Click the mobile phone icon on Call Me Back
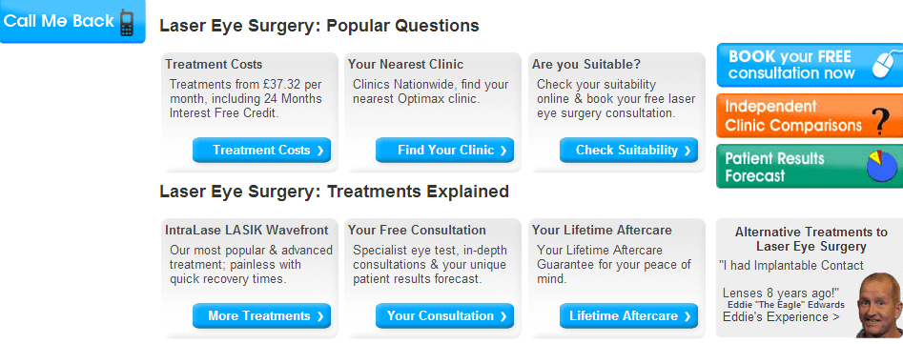This screenshot has height=344, width=903. (x=127, y=23)
